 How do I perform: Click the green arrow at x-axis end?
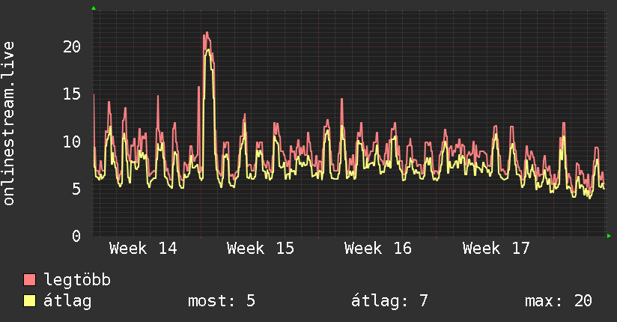coord(609,236)
